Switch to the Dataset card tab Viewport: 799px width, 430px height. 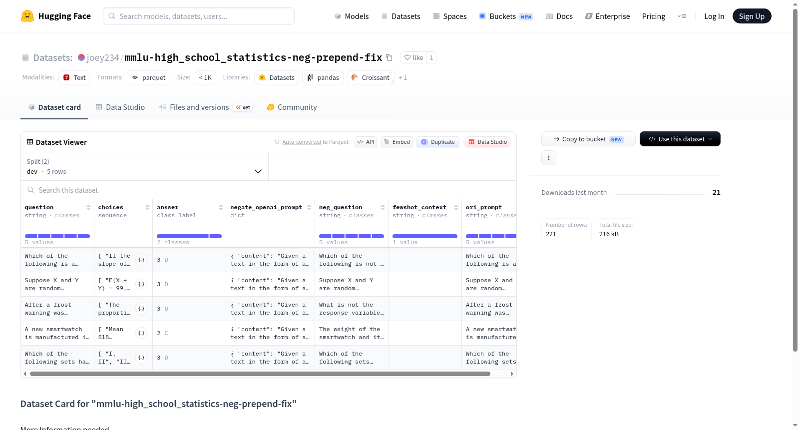pyautogui.click(x=54, y=107)
